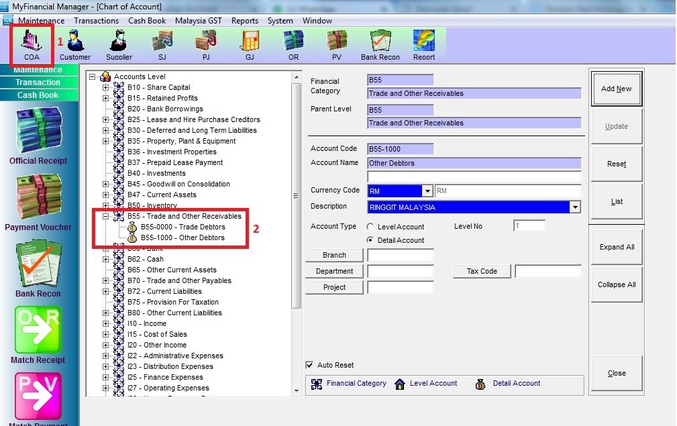Open the Description dropdown arrow
Image resolution: width=677 pixels, height=426 pixels.
point(574,208)
